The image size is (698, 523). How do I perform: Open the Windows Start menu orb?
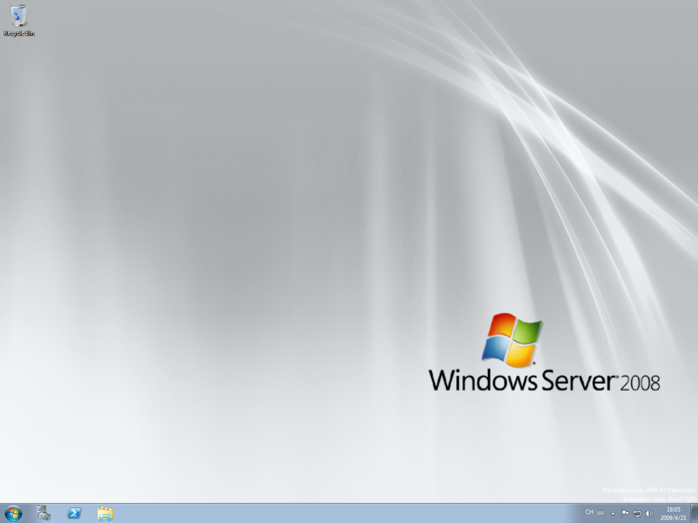click(13, 514)
